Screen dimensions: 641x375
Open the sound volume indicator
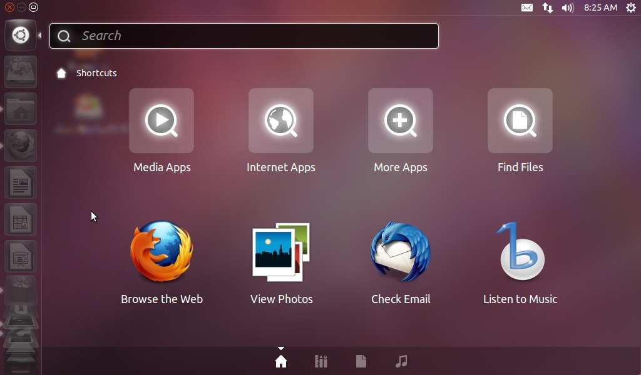pyautogui.click(x=568, y=7)
